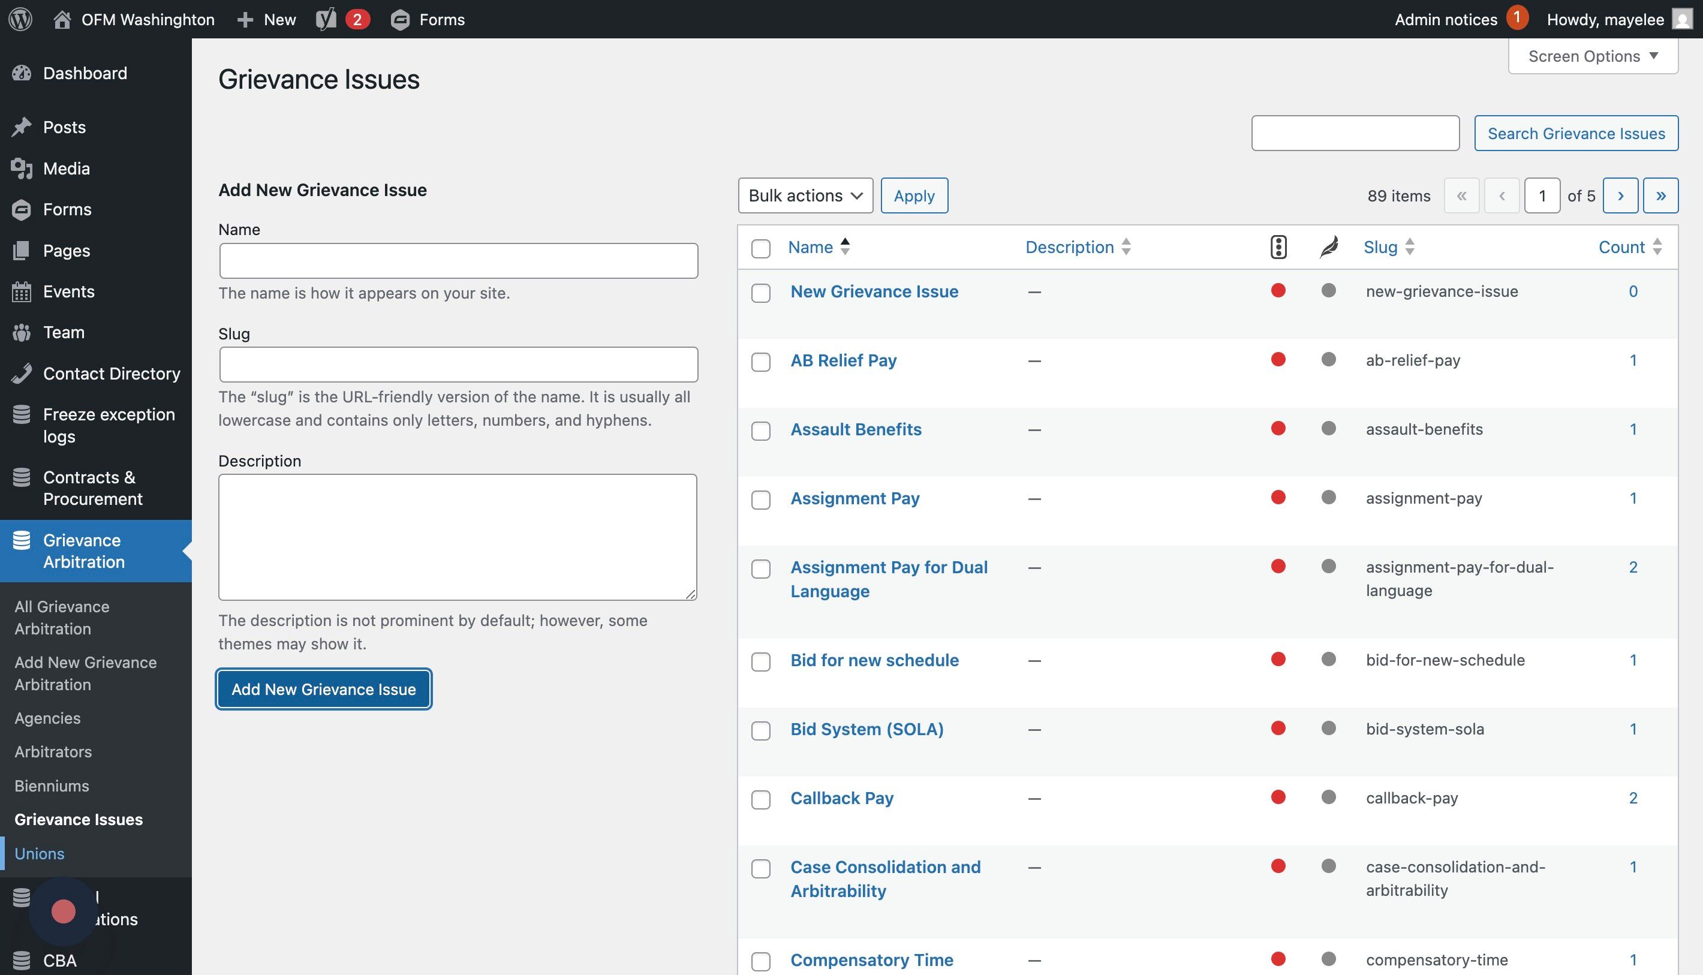Expand the Screen Options panel
1703x975 pixels.
(x=1593, y=56)
